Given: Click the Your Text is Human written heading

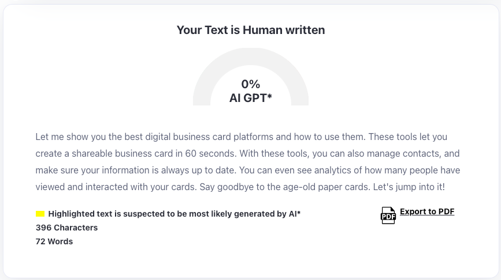Looking at the screenshot, I should (x=251, y=30).
